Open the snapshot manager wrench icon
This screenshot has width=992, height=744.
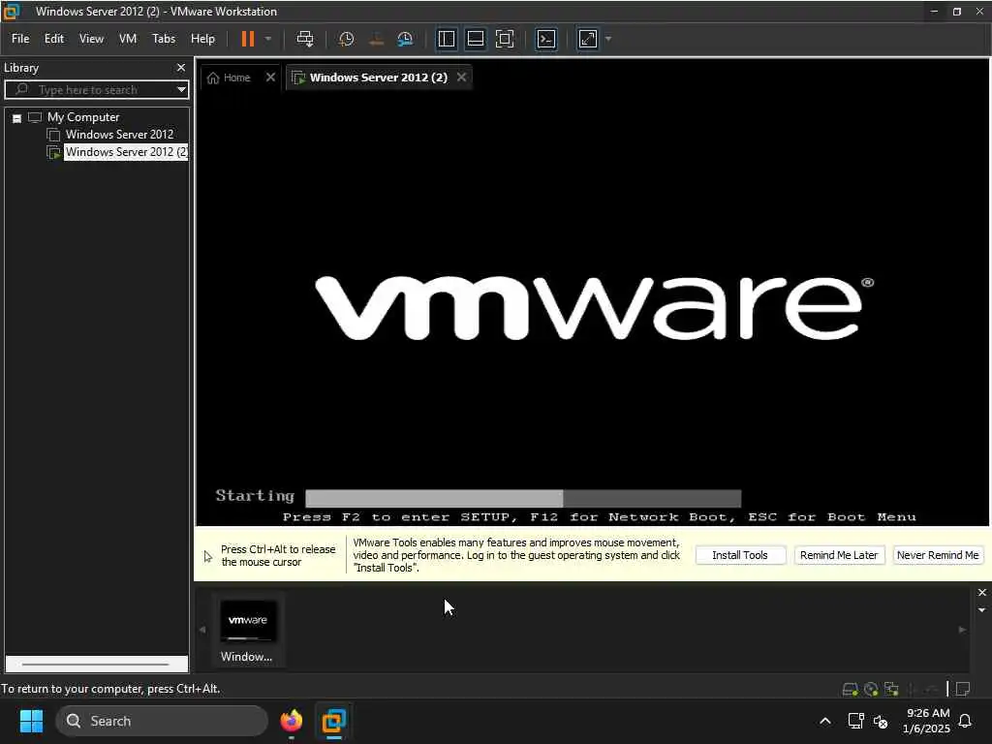[405, 39]
